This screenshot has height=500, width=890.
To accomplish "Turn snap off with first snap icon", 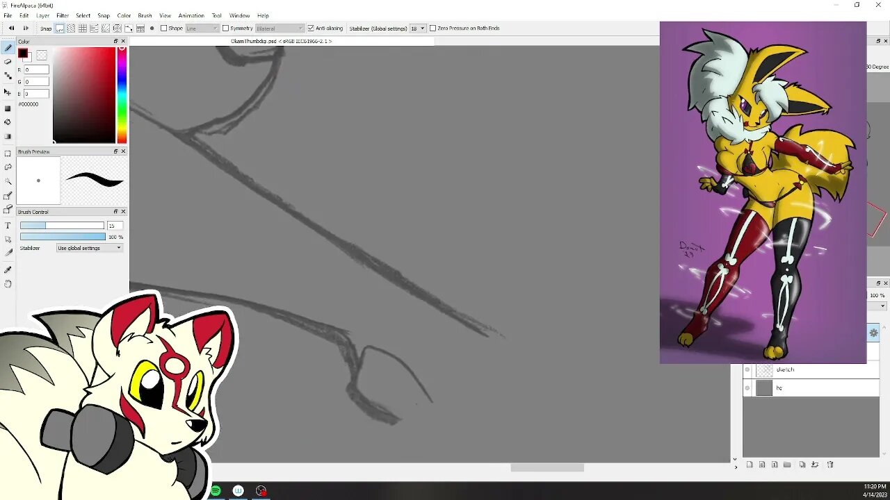I will [60, 28].
